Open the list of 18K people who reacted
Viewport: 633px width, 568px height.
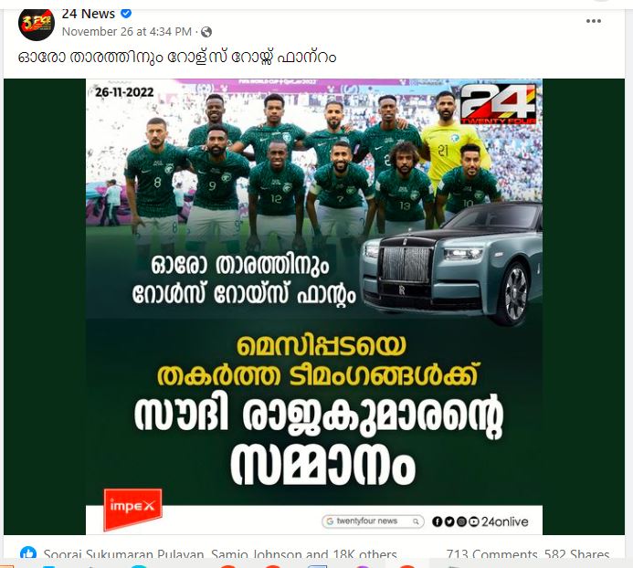(220, 554)
